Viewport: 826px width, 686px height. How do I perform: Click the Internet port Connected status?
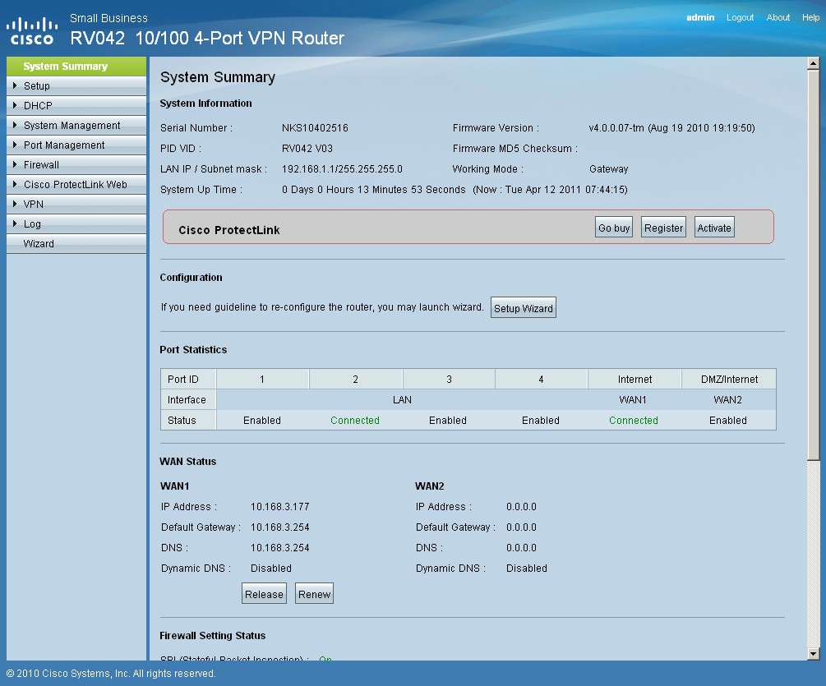coord(633,420)
